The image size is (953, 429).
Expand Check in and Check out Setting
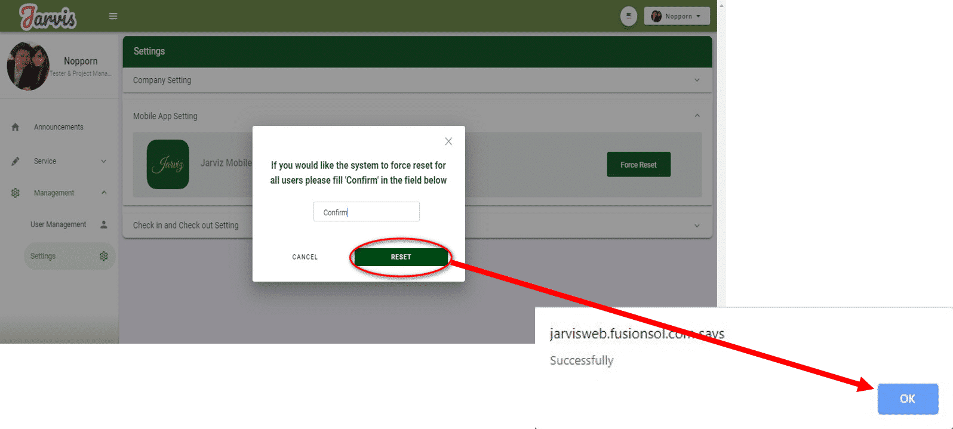(697, 226)
